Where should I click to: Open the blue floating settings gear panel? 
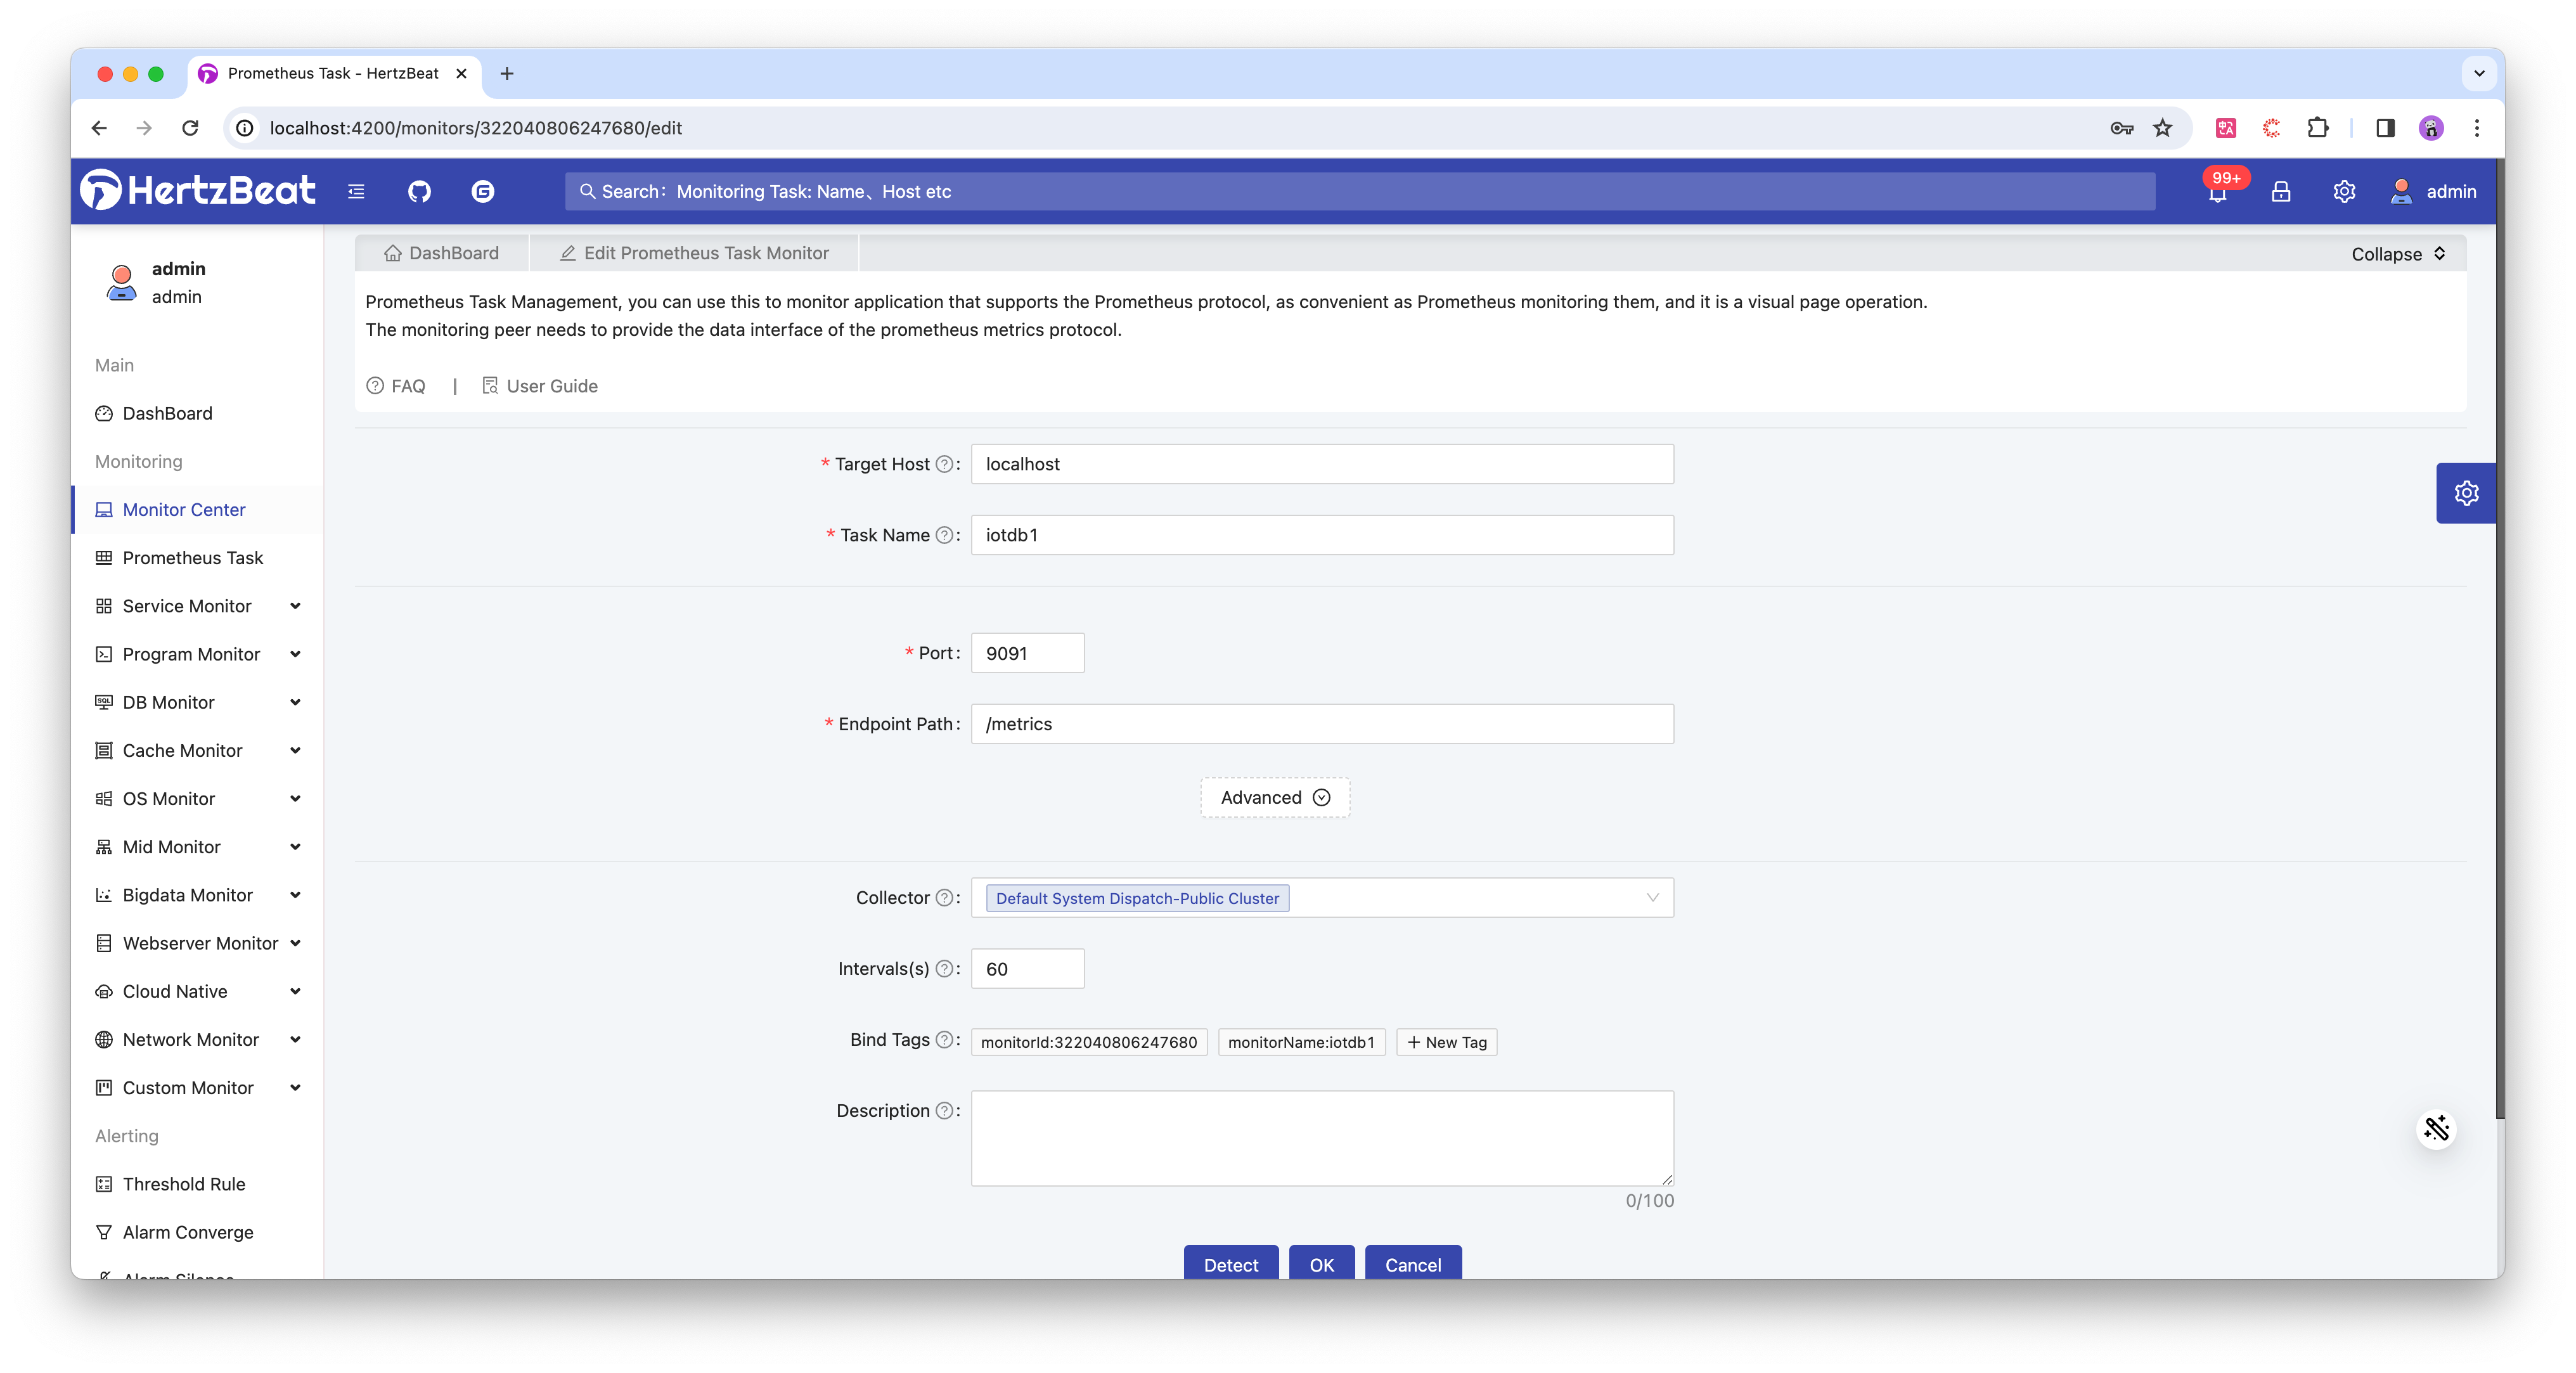click(x=2466, y=493)
